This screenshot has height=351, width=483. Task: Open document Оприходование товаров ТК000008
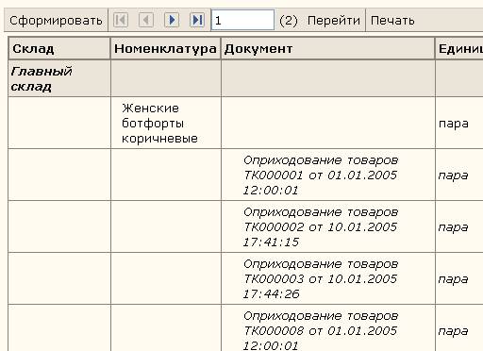pyautogui.click(x=321, y=330)
